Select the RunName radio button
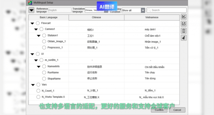This screenshot has width=214, height=115. [x=44, y=73]
